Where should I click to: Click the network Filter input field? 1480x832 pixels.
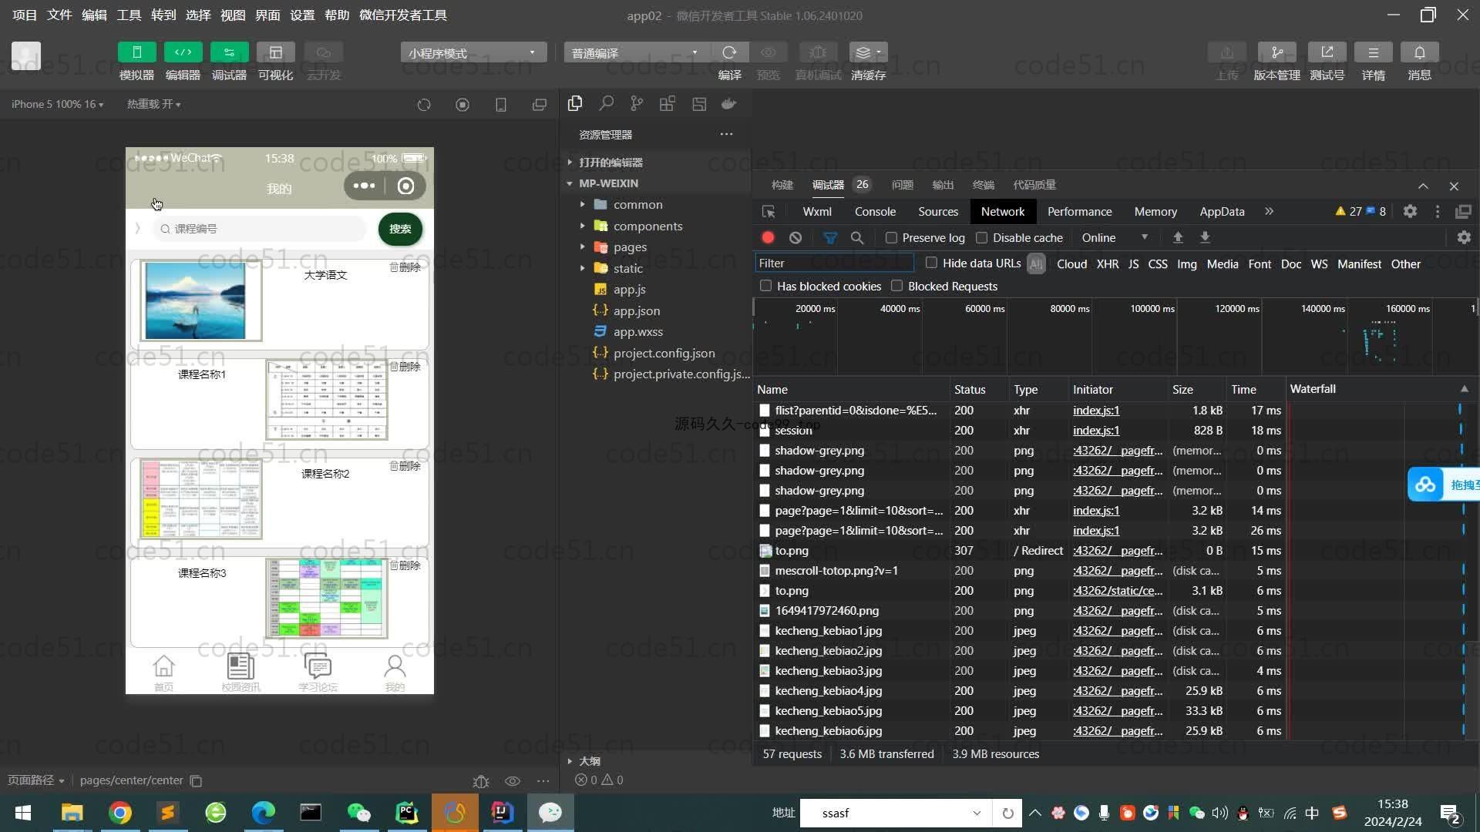[x=835, y=263]
